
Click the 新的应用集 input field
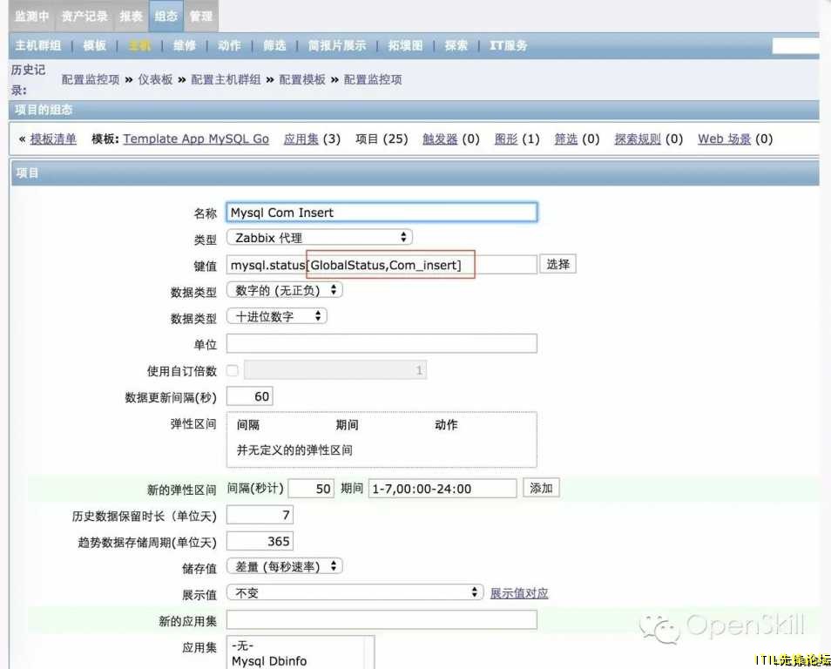[x=382, y=619]
